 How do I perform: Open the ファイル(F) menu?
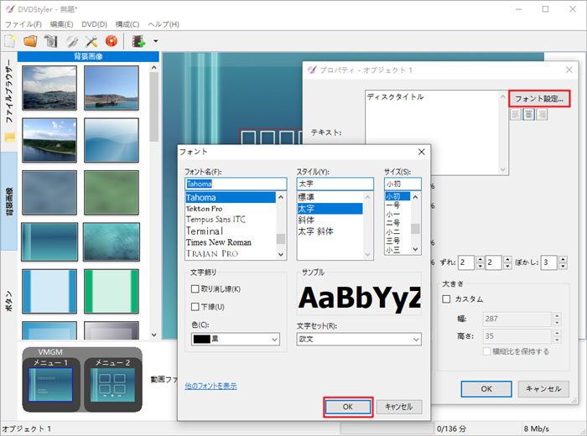pos(23,24)
